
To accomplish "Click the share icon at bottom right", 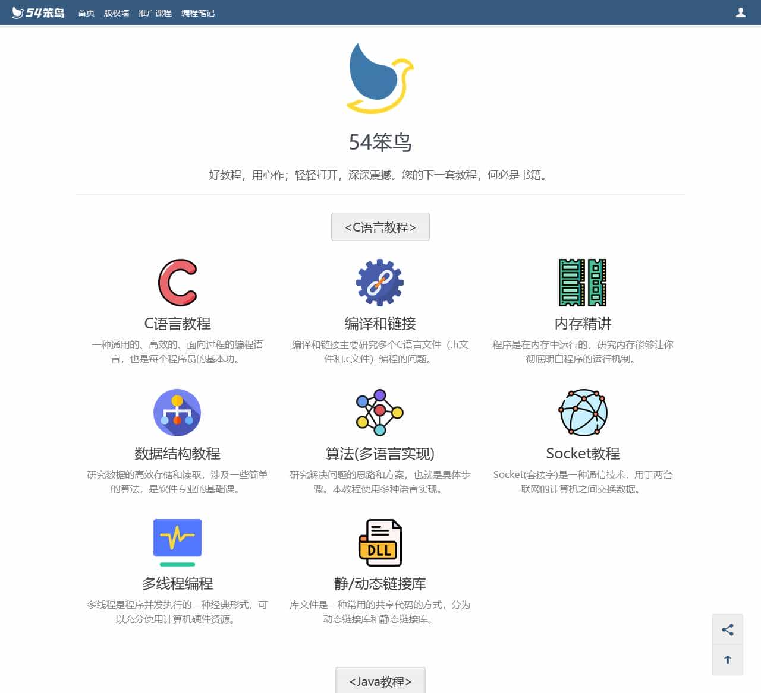I will [728, 629].
